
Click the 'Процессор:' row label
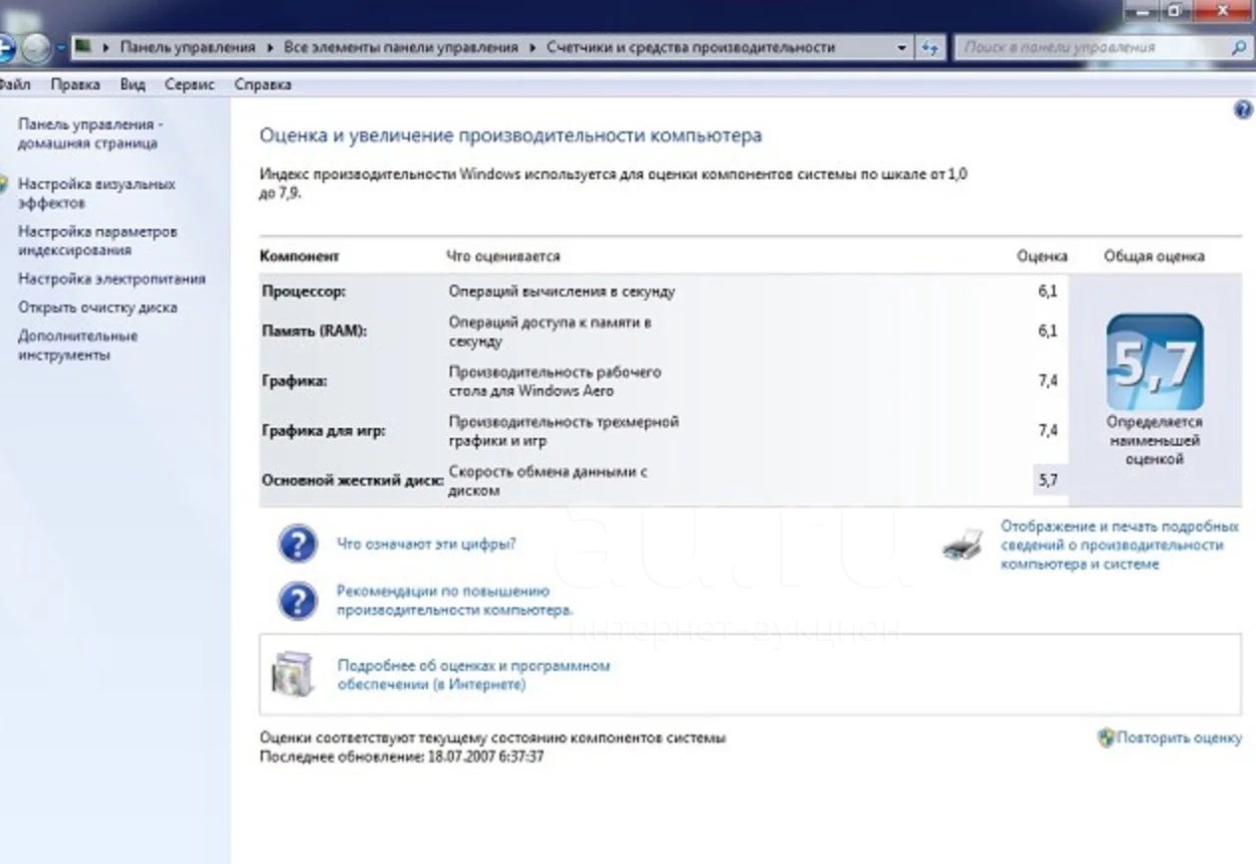[305, 292]
